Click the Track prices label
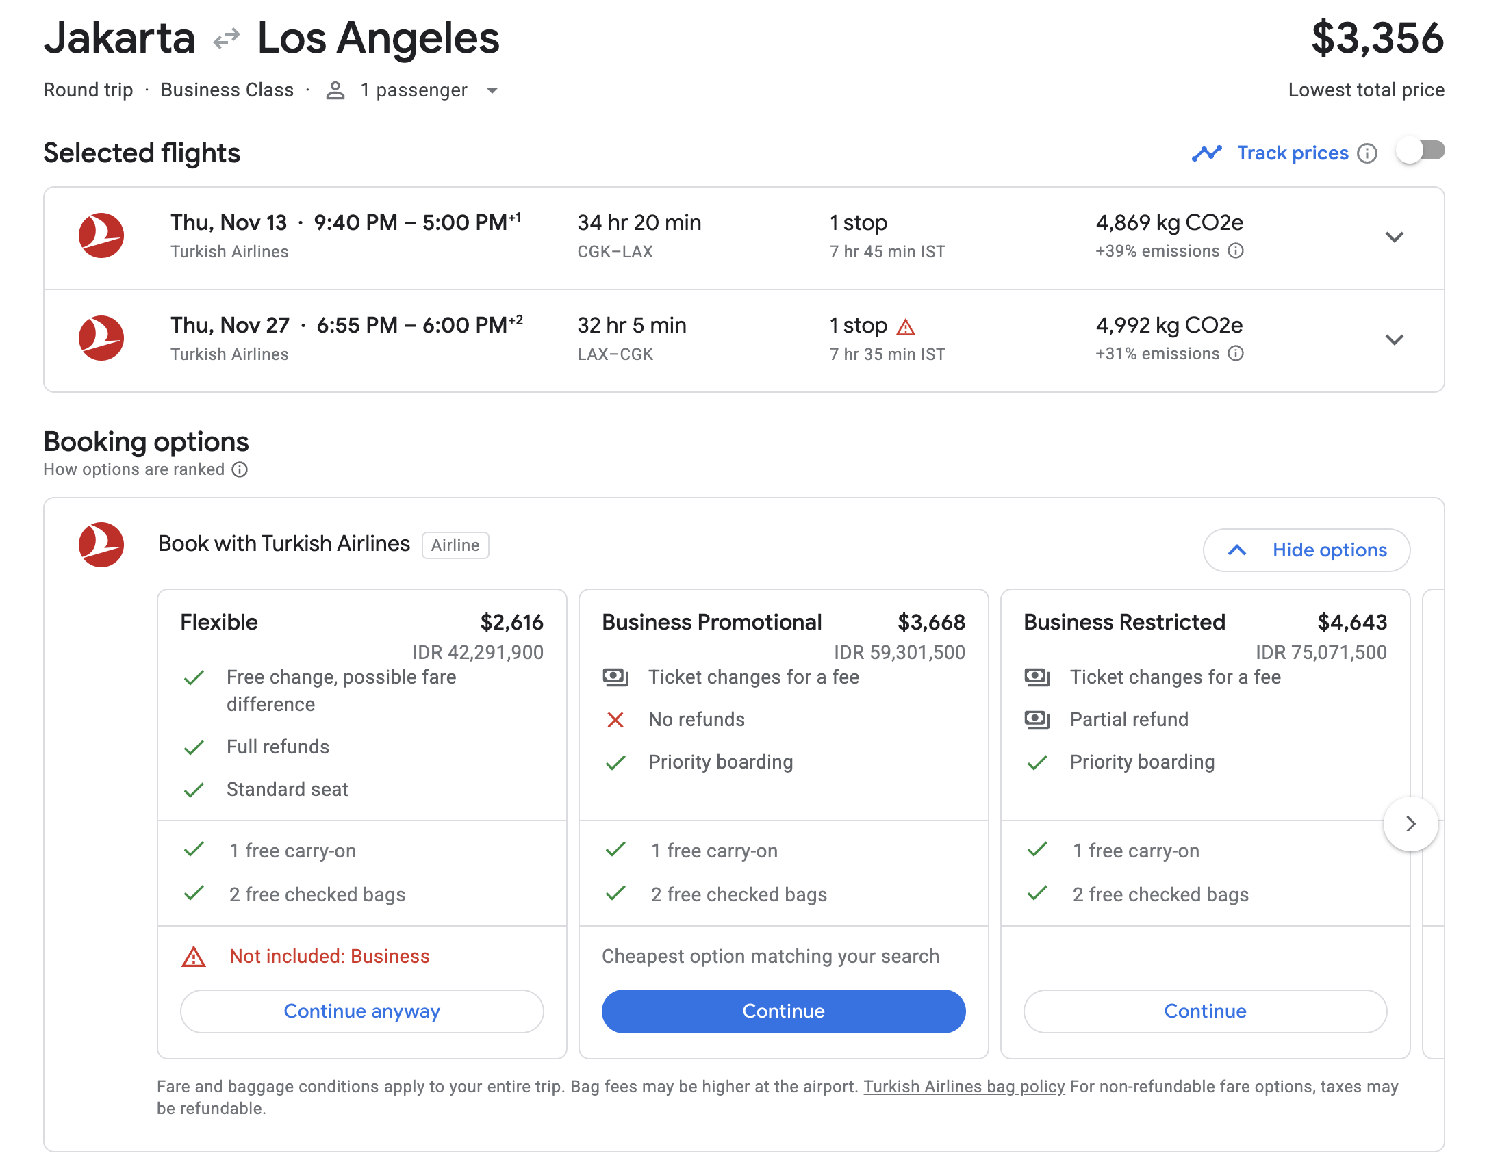This screenshot has width=1487, height=1162. coord(1293,153)
